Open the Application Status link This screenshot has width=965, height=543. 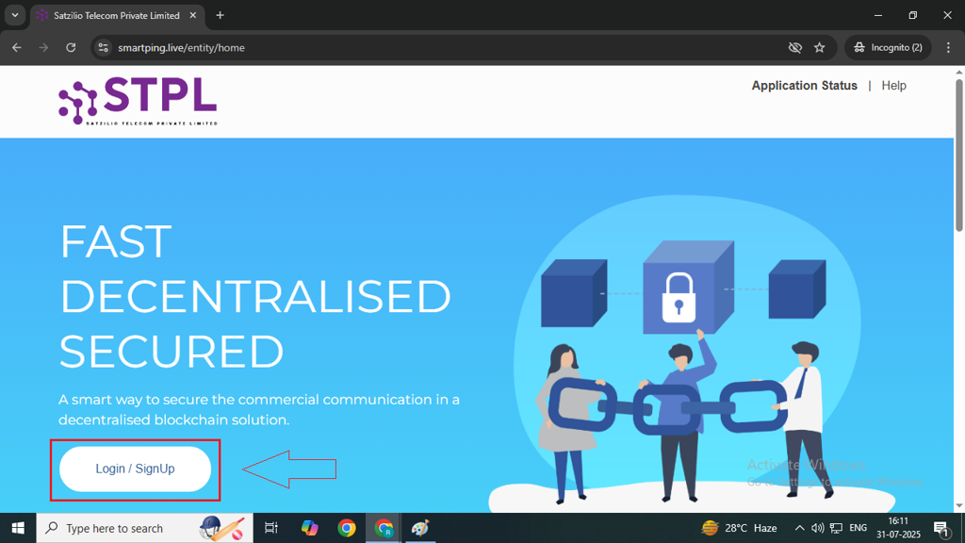tap(804, 86)
